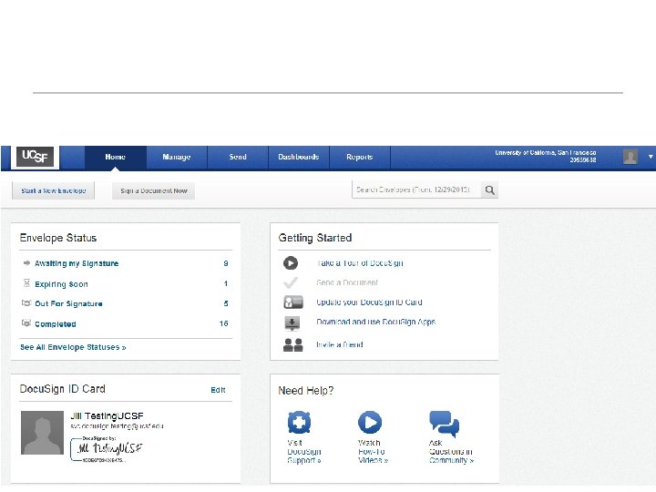This screenshot has height=492, width=656.
Task: Expand the account dropdown arrow
Action: [x=651, y=157]
